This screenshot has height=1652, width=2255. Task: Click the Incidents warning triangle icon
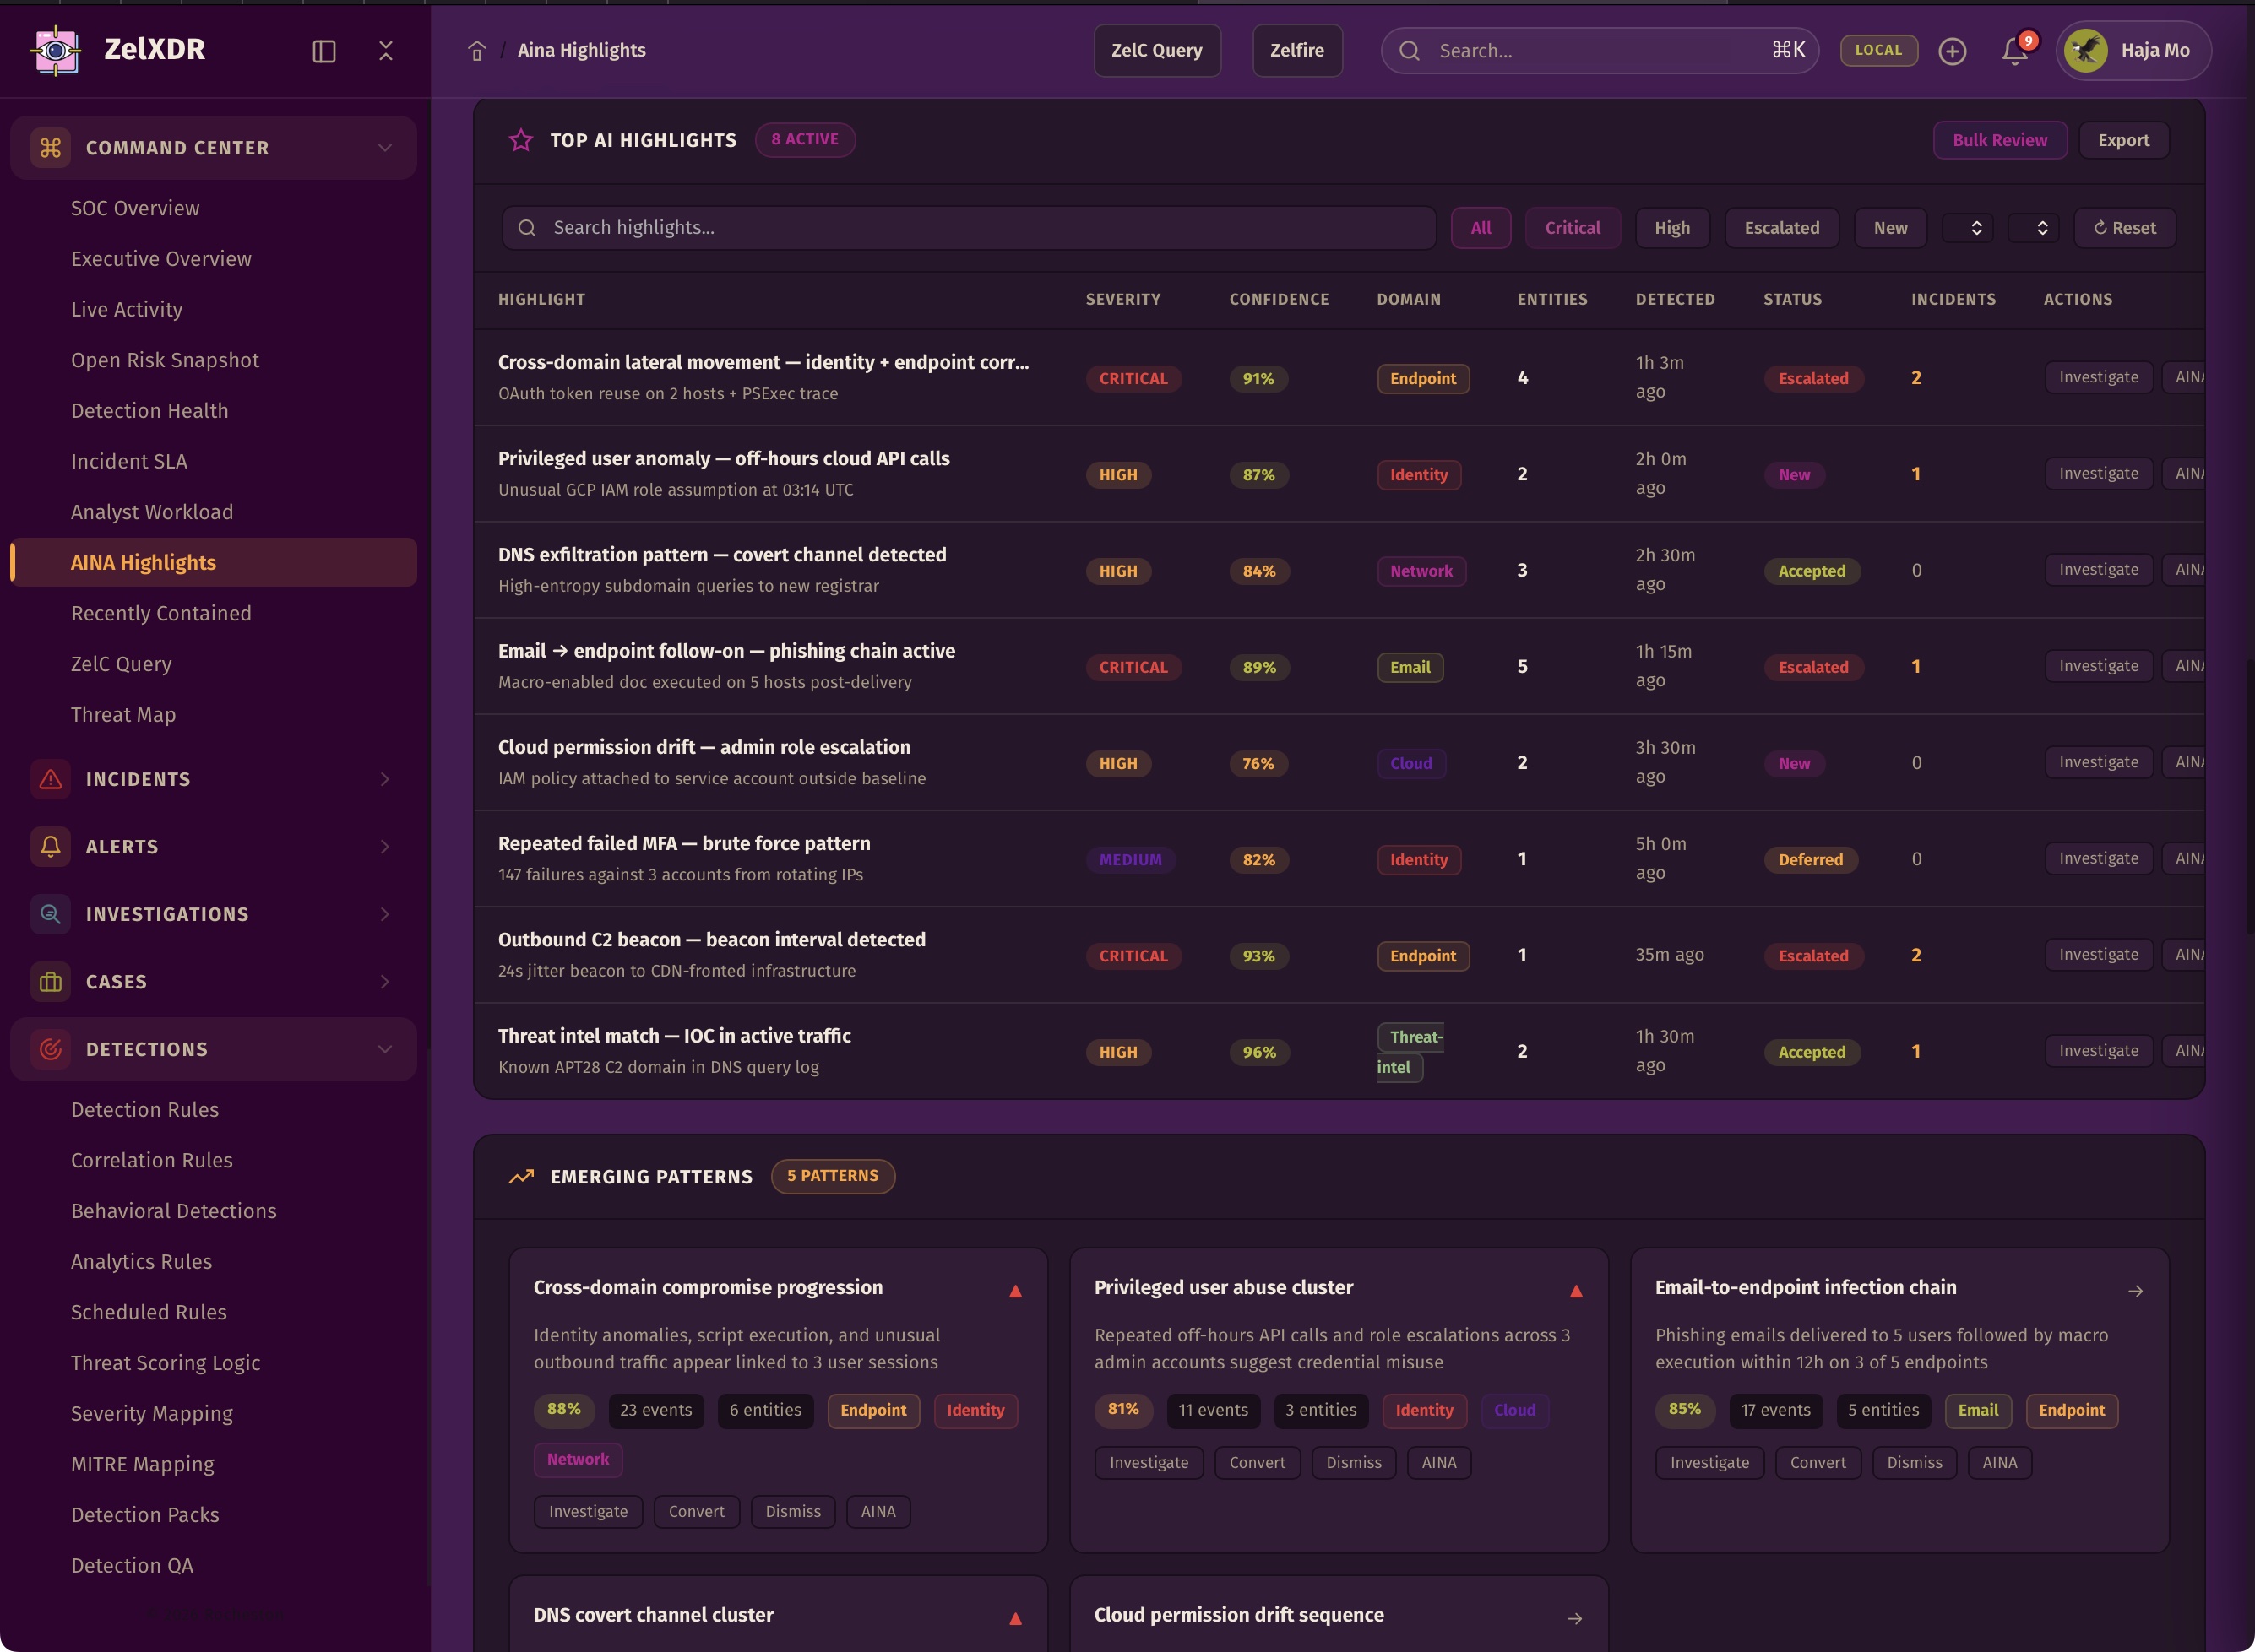click(51, 779)
